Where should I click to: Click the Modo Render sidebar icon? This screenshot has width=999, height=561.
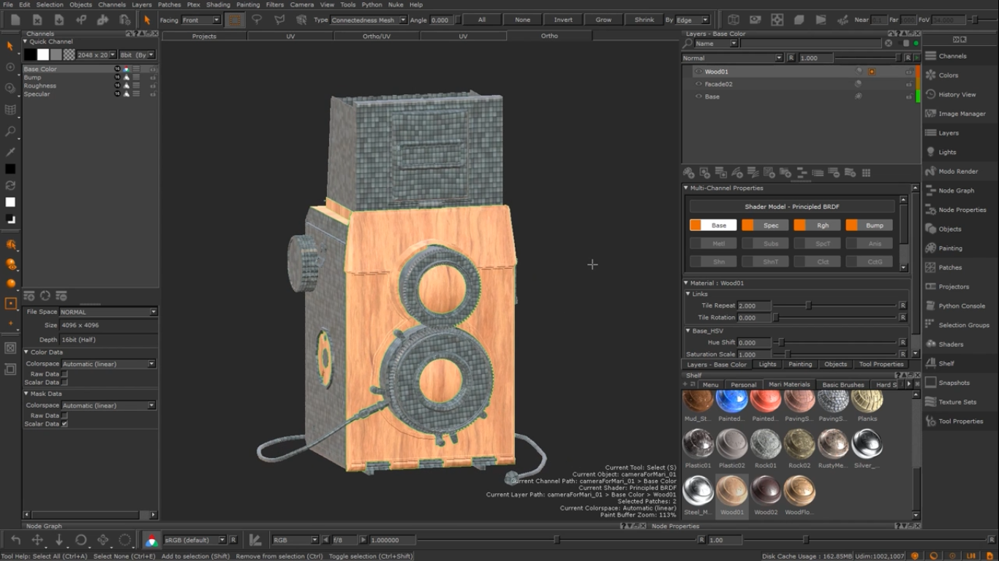(x=931, y=172)
